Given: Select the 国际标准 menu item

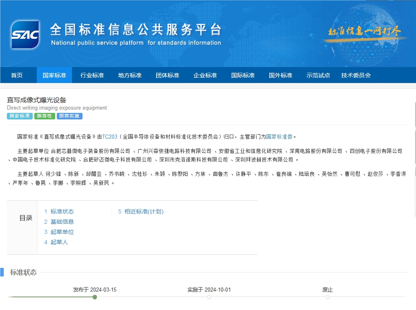Looking at the screenshot, I should [243, 75].
